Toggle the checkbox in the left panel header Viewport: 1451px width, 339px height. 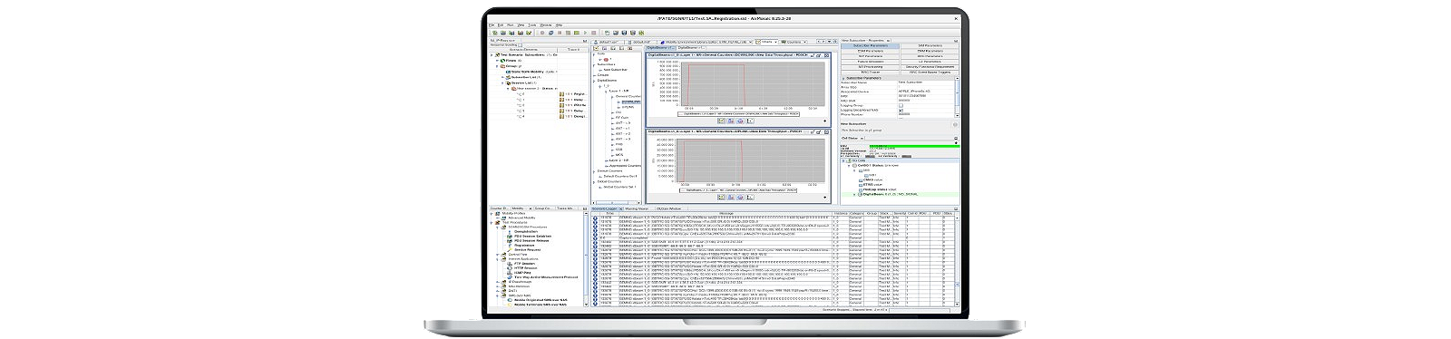point(521,45)
